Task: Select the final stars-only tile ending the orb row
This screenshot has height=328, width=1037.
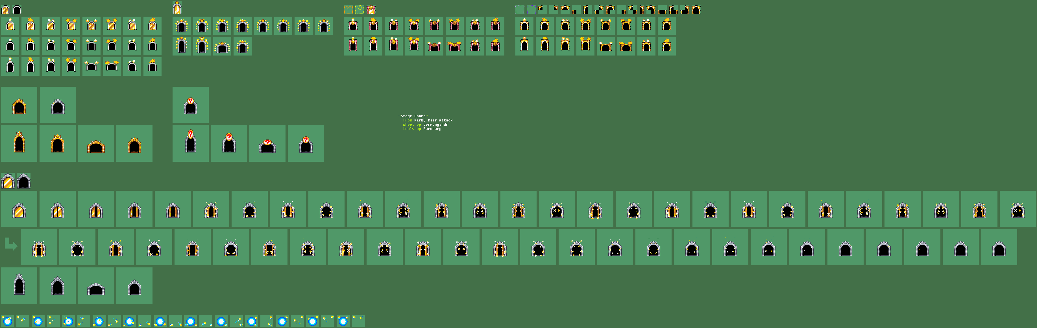Action: (358, 321)
